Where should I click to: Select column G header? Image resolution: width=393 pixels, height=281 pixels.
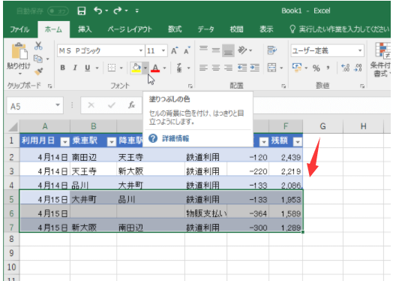[x=322, y=126]
